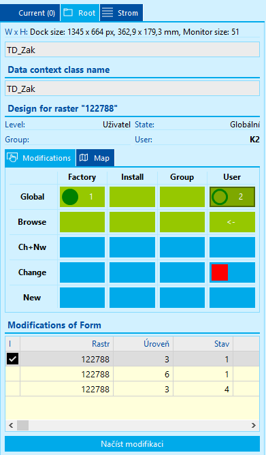Click the Stav column header
The width and height of the screenshot is (266, 455).
pos(203,344)
